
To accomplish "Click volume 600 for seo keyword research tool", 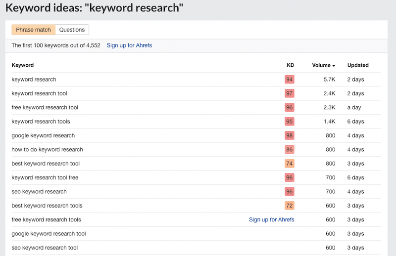I will click(330, 248).
